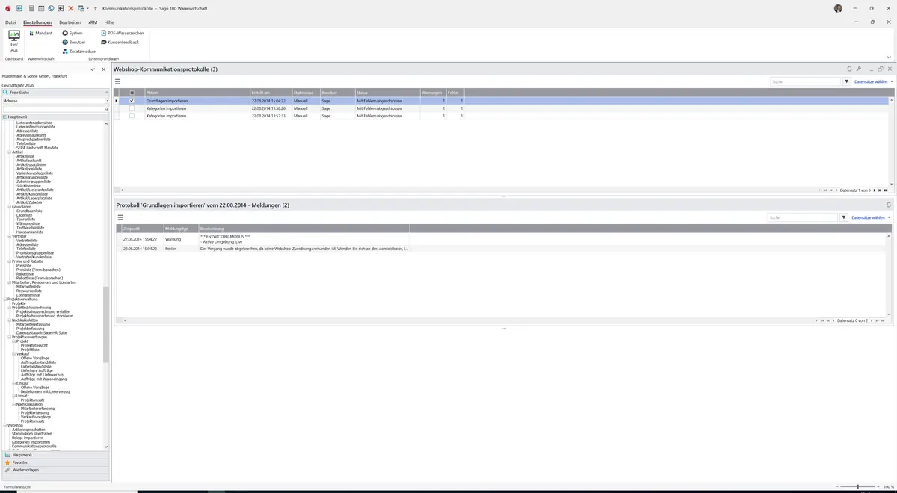The width and height of the screenshot is (897, 493).
Task: Open System settings in ribbon
Action: [73, 33]
